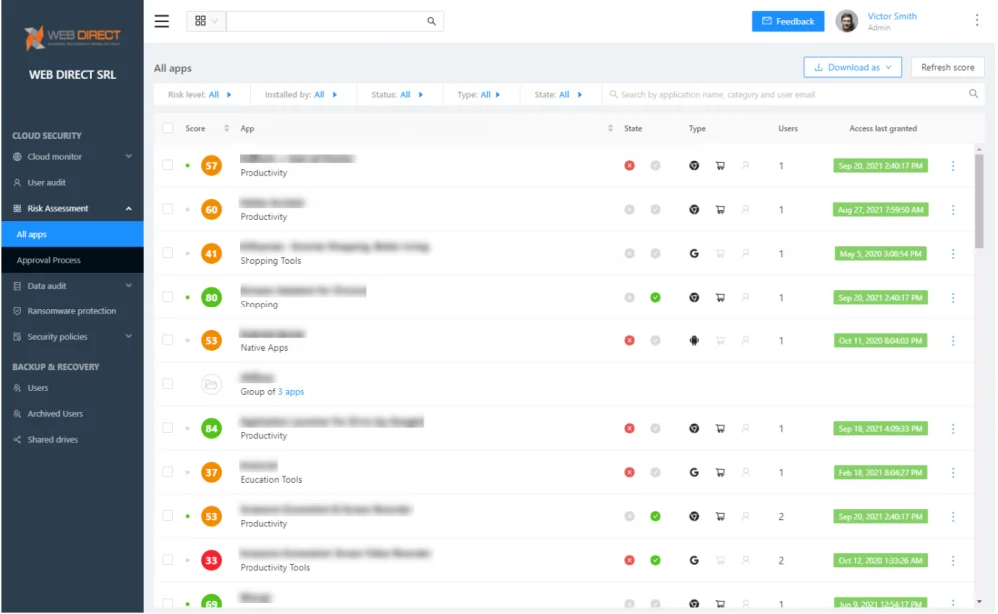Open the grid view selector dropdown
Image resolution: width=998 pixels, height=614 pixels.
click(206, 21)
